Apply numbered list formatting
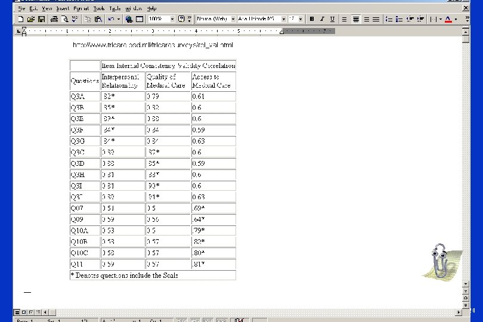The height and width of the screenshot is (322, 483). [x=389, y=19]
